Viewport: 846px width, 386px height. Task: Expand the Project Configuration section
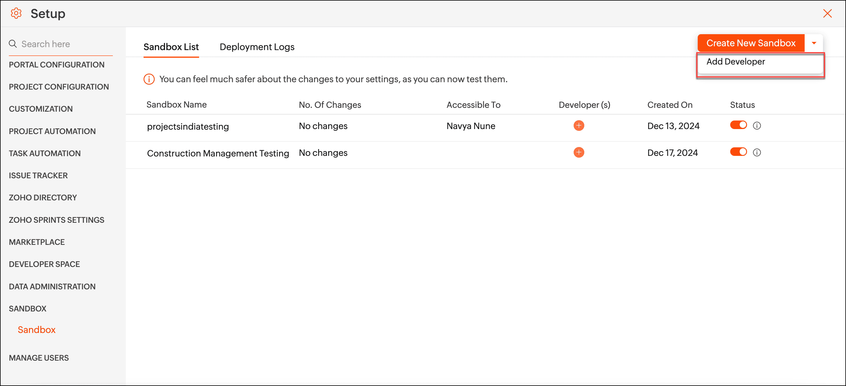click(x=59, y=87)
